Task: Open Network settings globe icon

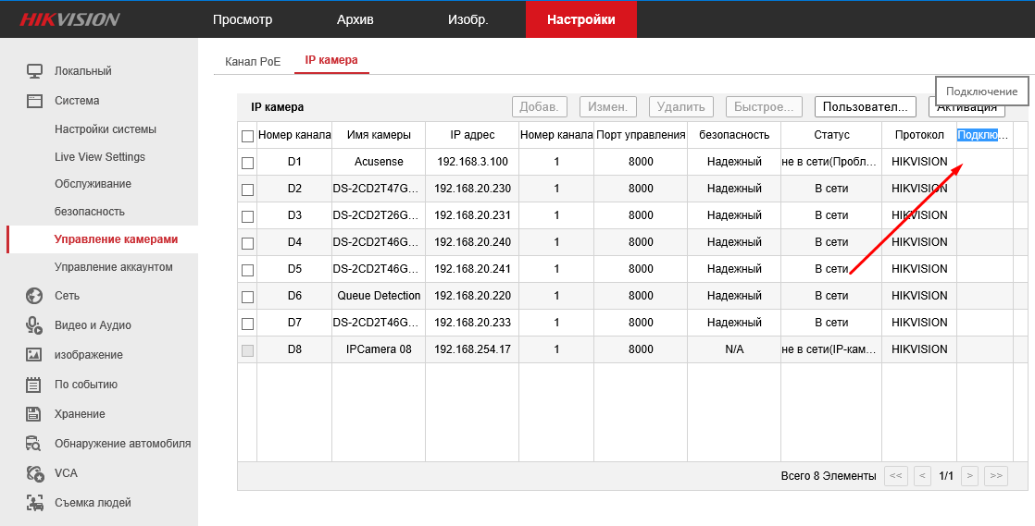Action: [34, 296]
